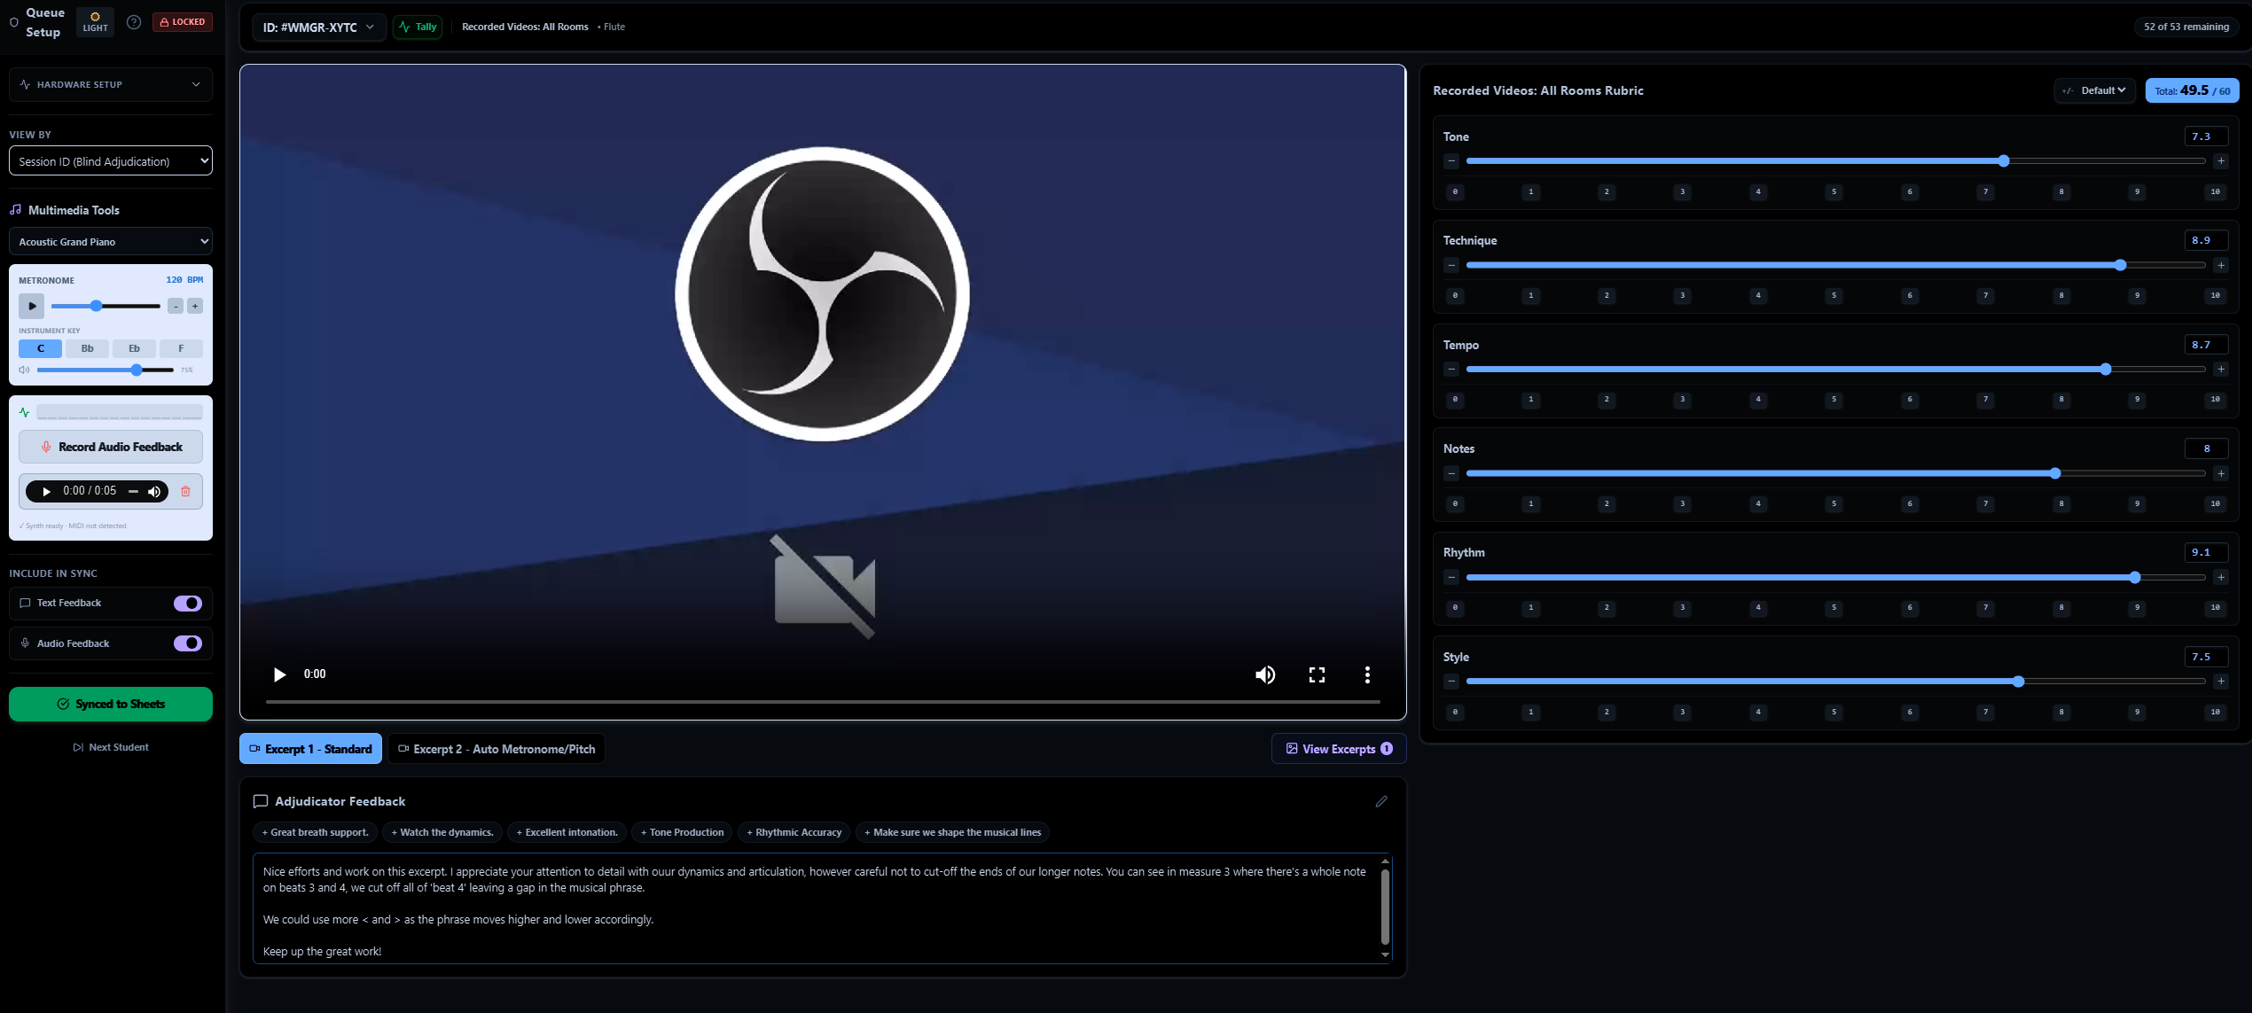
Task: Click View Excerpts button
Action: coord(1339,749)
